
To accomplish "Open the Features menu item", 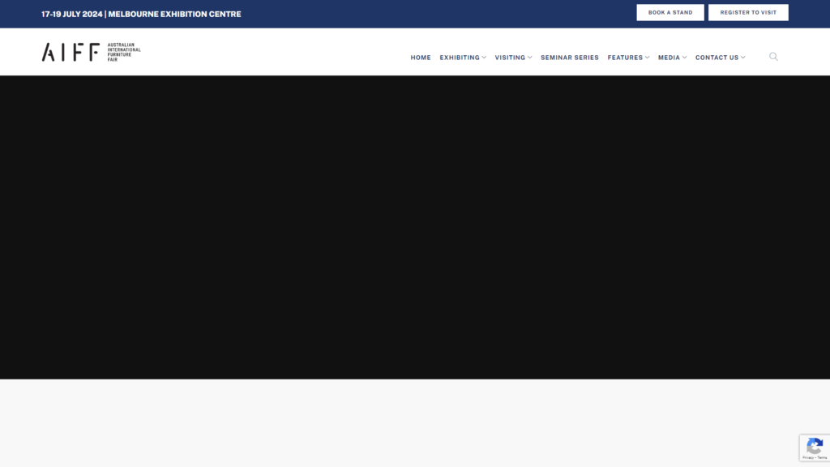I will point(625,58).
